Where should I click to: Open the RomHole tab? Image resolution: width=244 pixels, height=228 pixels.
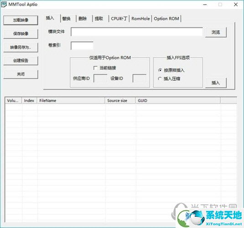pyautogui.click(x=140, y=19)
